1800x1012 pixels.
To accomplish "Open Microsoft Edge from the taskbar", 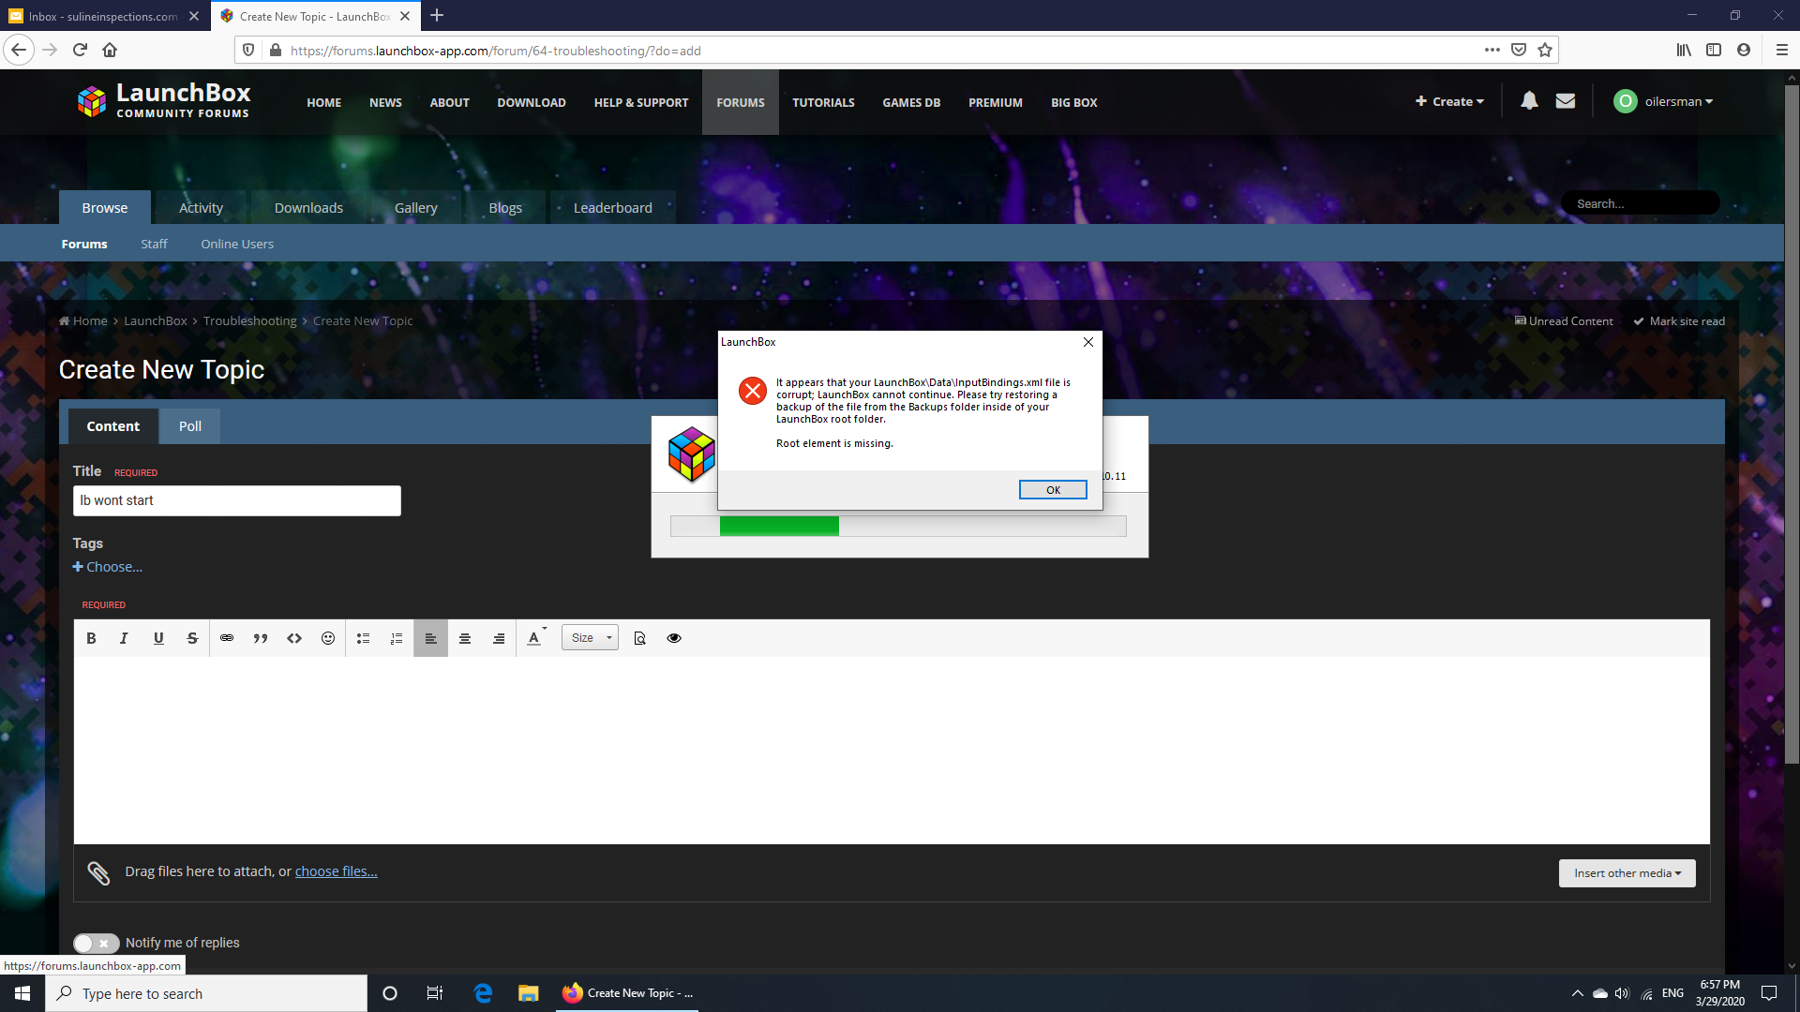I will click(484, 993).
